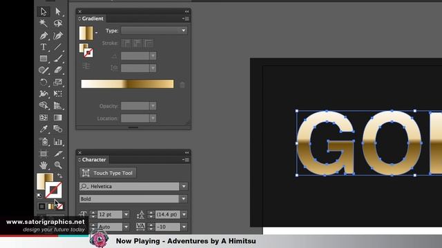Select the Magic Wand tool
442x248 pixels.
click(44, 23)
